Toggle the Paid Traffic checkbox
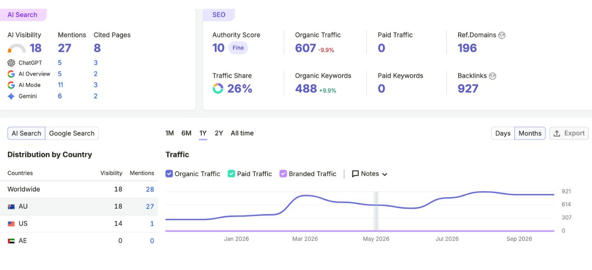This screenshot has width=592, height=270. click(231, 174)
